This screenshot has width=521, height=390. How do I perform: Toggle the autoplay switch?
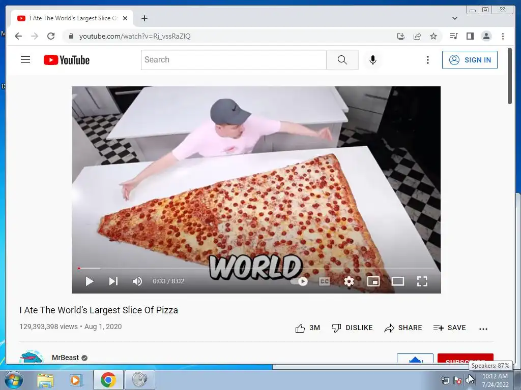(299, 281)
